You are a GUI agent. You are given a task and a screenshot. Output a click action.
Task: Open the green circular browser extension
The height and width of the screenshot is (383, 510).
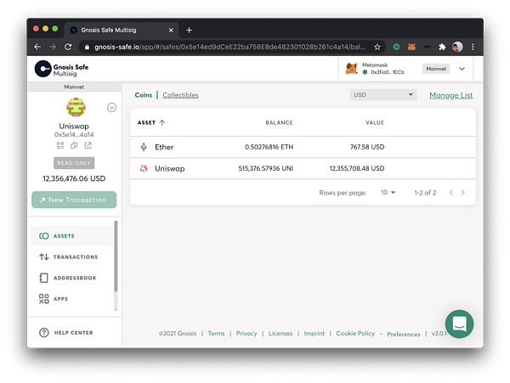pyautogui.click(x=396, y=47)
